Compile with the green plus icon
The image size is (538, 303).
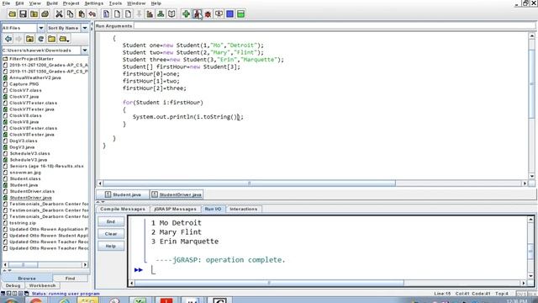(186, 14)
